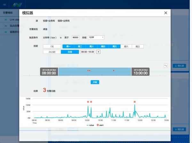Image resolution: width=192 pixels, height=143 pixels.
Task: Toggle 周五 day button
Action: point(115,46)
